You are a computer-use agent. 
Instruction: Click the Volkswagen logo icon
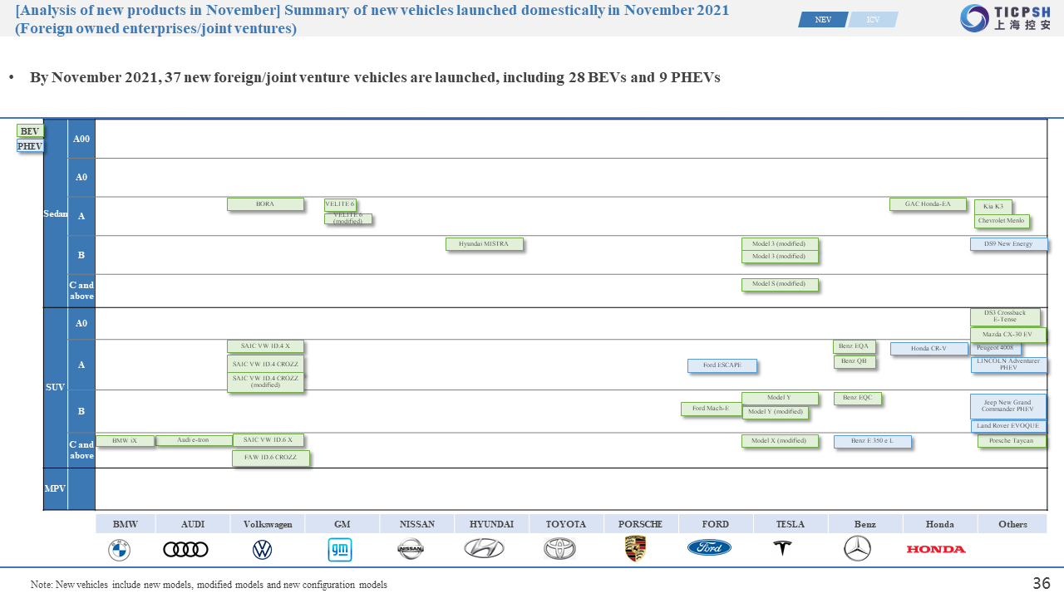coord(262,549)
